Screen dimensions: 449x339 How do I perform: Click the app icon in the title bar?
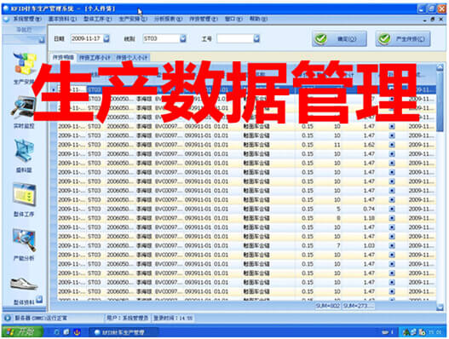[6, 9]
